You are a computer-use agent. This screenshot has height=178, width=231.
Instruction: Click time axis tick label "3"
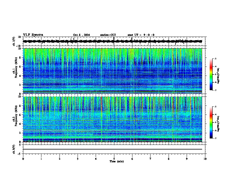pyautogui.click(x=78, y=159)
